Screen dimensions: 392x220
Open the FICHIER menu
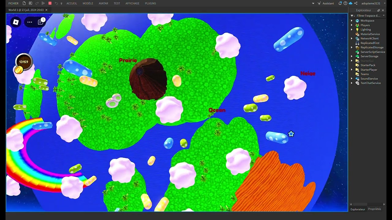13,3
